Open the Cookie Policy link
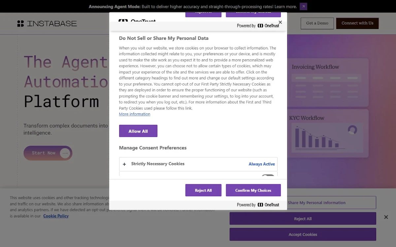This screenshot has width=396, height=247. [x=56, y=216]
